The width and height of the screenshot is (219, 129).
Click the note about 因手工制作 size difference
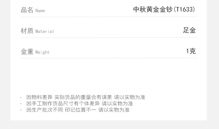[80, 103]
